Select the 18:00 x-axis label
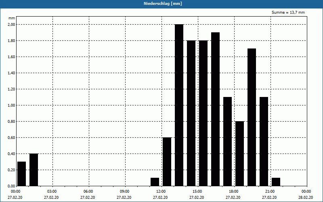 click(234, 191)
